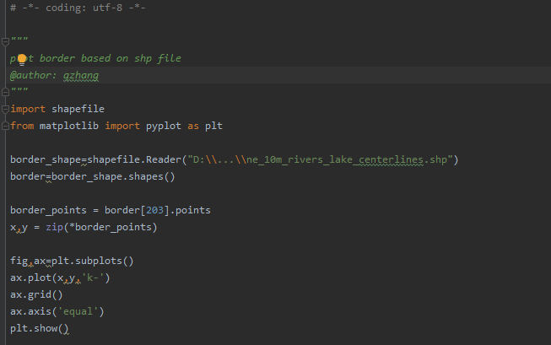Click the yellow lightbulb intention icon
The image size is (551, 345).
click(x=22, y=59)
